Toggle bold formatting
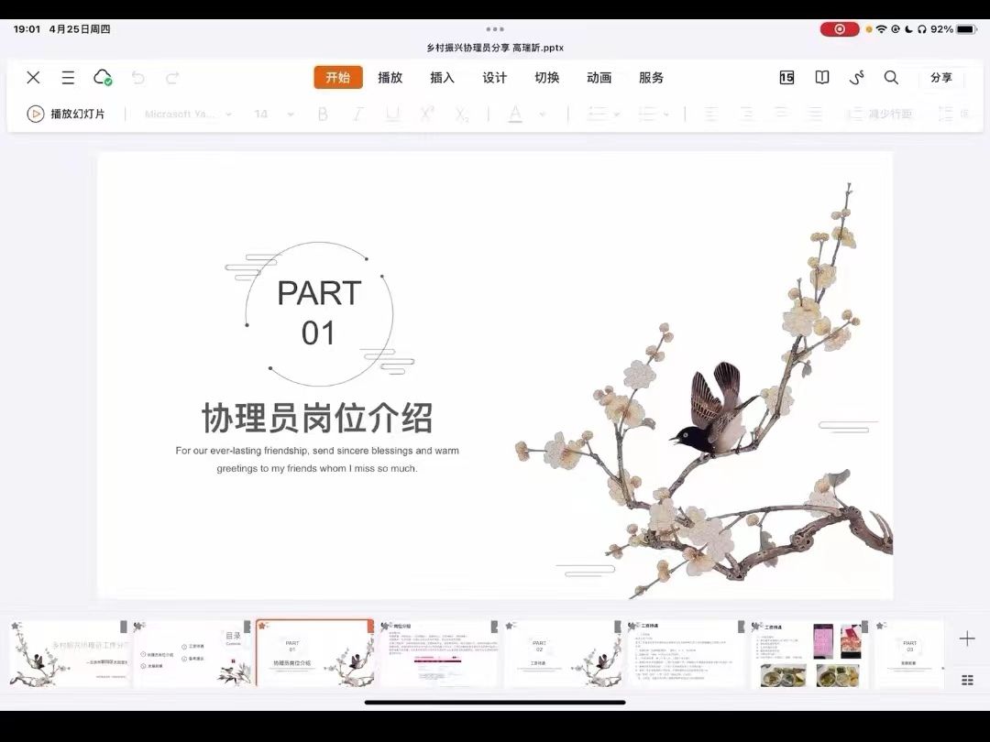The height and width of the screenshot is (742, 990). [x=323, y=115]
